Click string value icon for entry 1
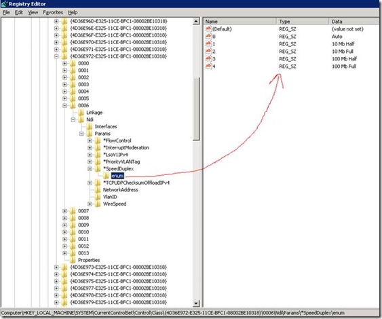 (208, 44)
